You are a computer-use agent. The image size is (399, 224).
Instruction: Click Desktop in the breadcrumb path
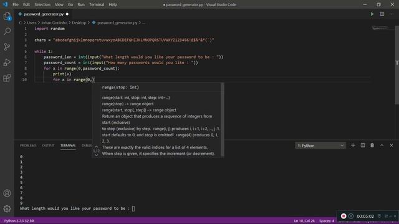[x=79, y=22]
